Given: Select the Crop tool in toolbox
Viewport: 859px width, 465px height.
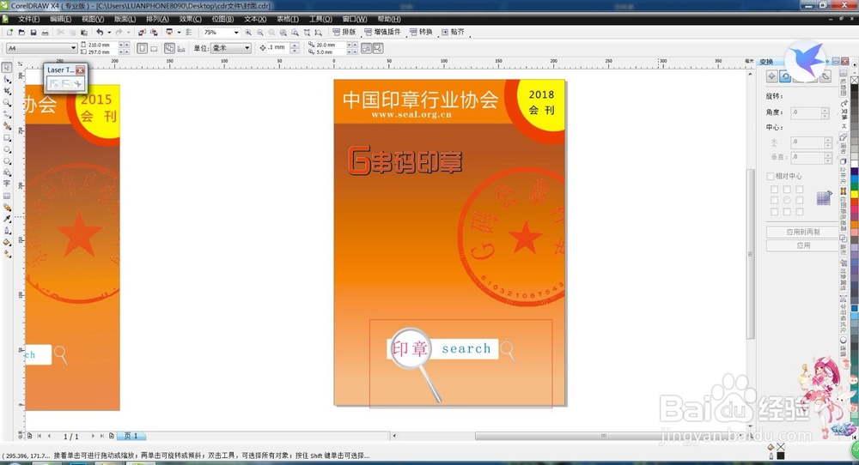Looking at the screenshot, I should pyautogui.click(x=7, y=91).
